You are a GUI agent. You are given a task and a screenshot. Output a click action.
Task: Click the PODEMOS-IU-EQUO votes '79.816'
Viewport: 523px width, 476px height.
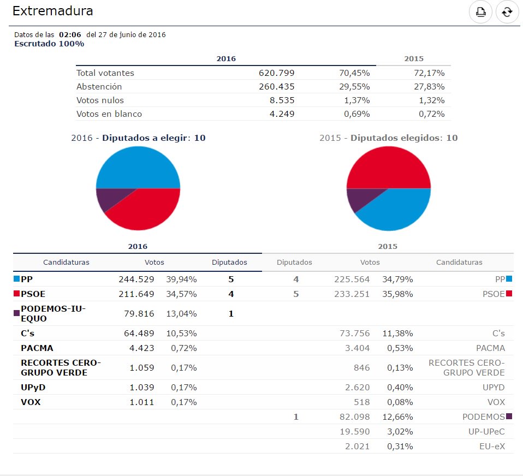click(139, 313)
